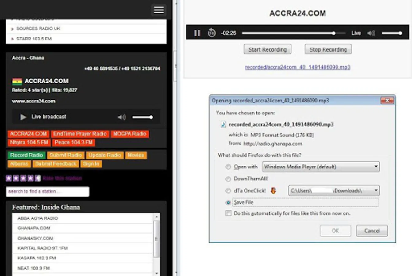
Task: Select the ACCRA24.COM red station tag
Action: click(x=28, y=134)
